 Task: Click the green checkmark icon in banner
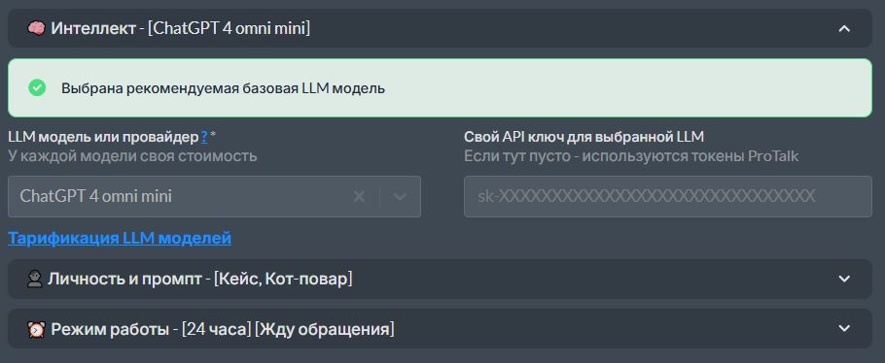click(37, 88)
